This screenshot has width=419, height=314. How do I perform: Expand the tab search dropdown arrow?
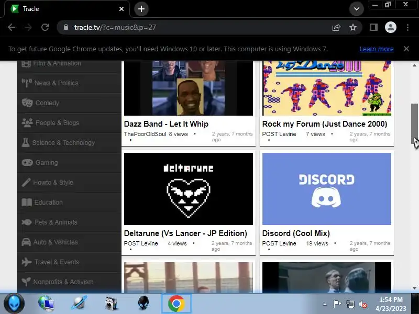click(x=357, y=9)
